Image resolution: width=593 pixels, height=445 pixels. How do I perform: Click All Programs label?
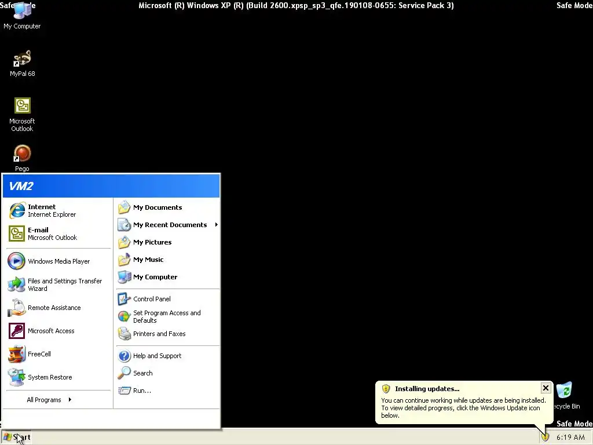pos(44,400)
